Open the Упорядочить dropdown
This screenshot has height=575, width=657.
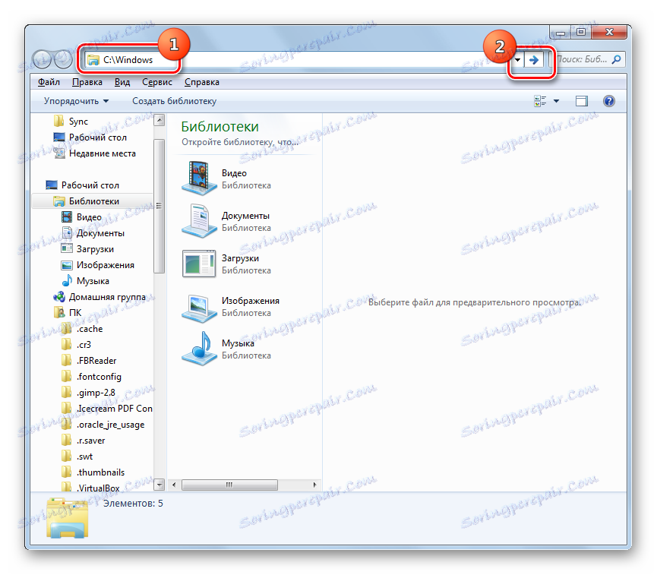point(76,101)
